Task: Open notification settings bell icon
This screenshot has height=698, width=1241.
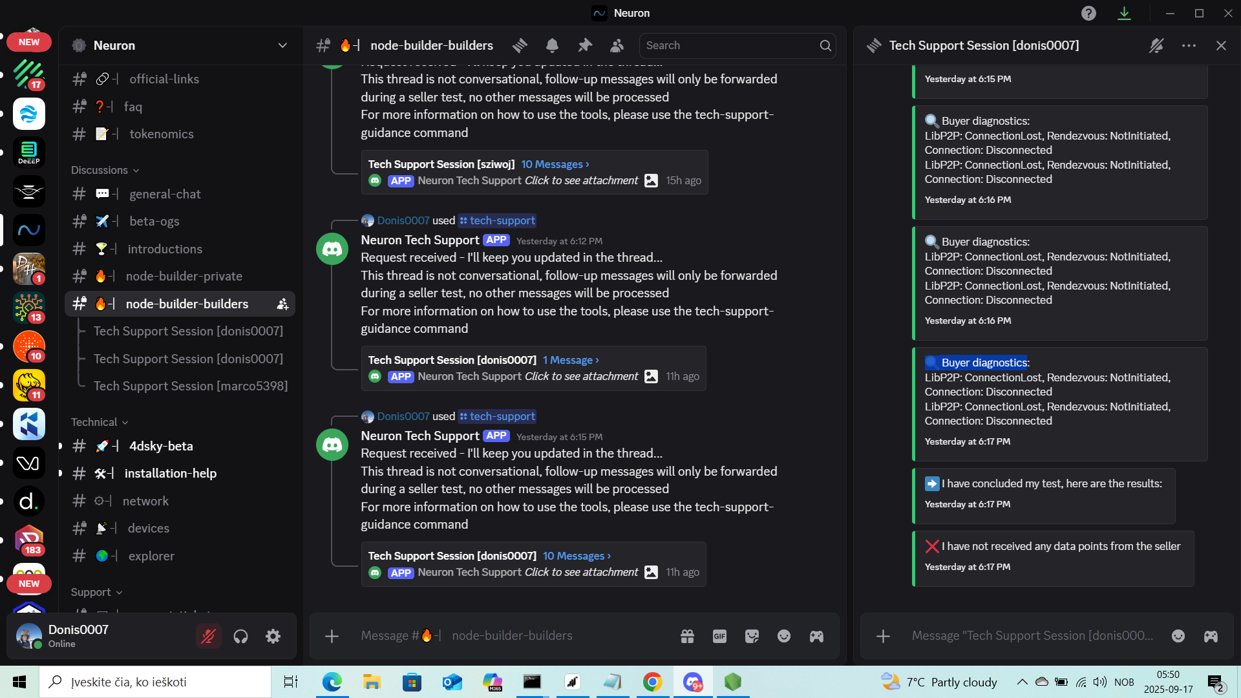Action: pyautogui.click(x=552, y=45)
